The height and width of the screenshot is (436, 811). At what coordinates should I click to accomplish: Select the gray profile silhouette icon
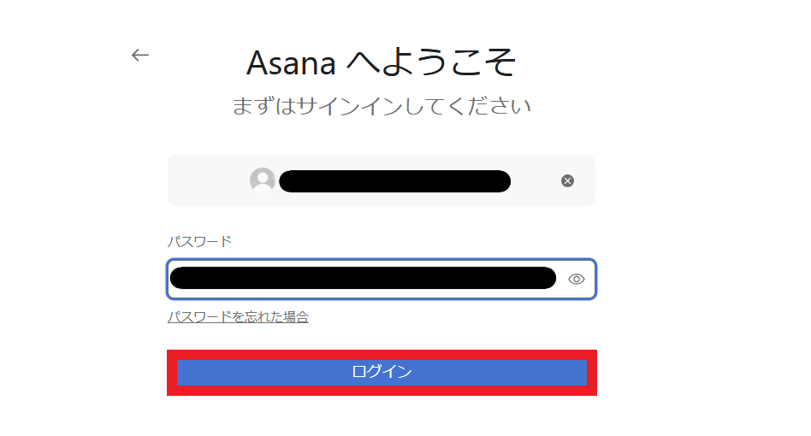tap(262, 180)
